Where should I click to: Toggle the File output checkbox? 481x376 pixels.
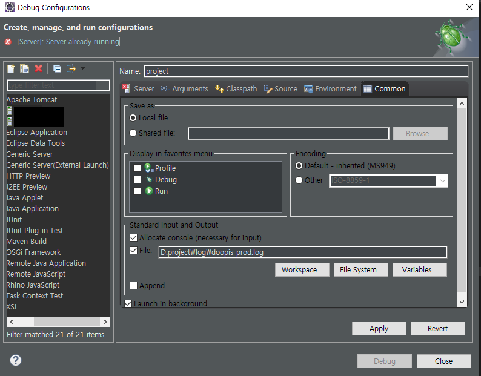[x=133, y=251]
